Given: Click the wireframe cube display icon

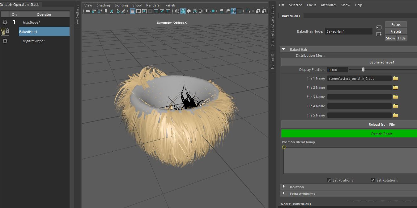Looking at the screenshot, I should point(177,11).
